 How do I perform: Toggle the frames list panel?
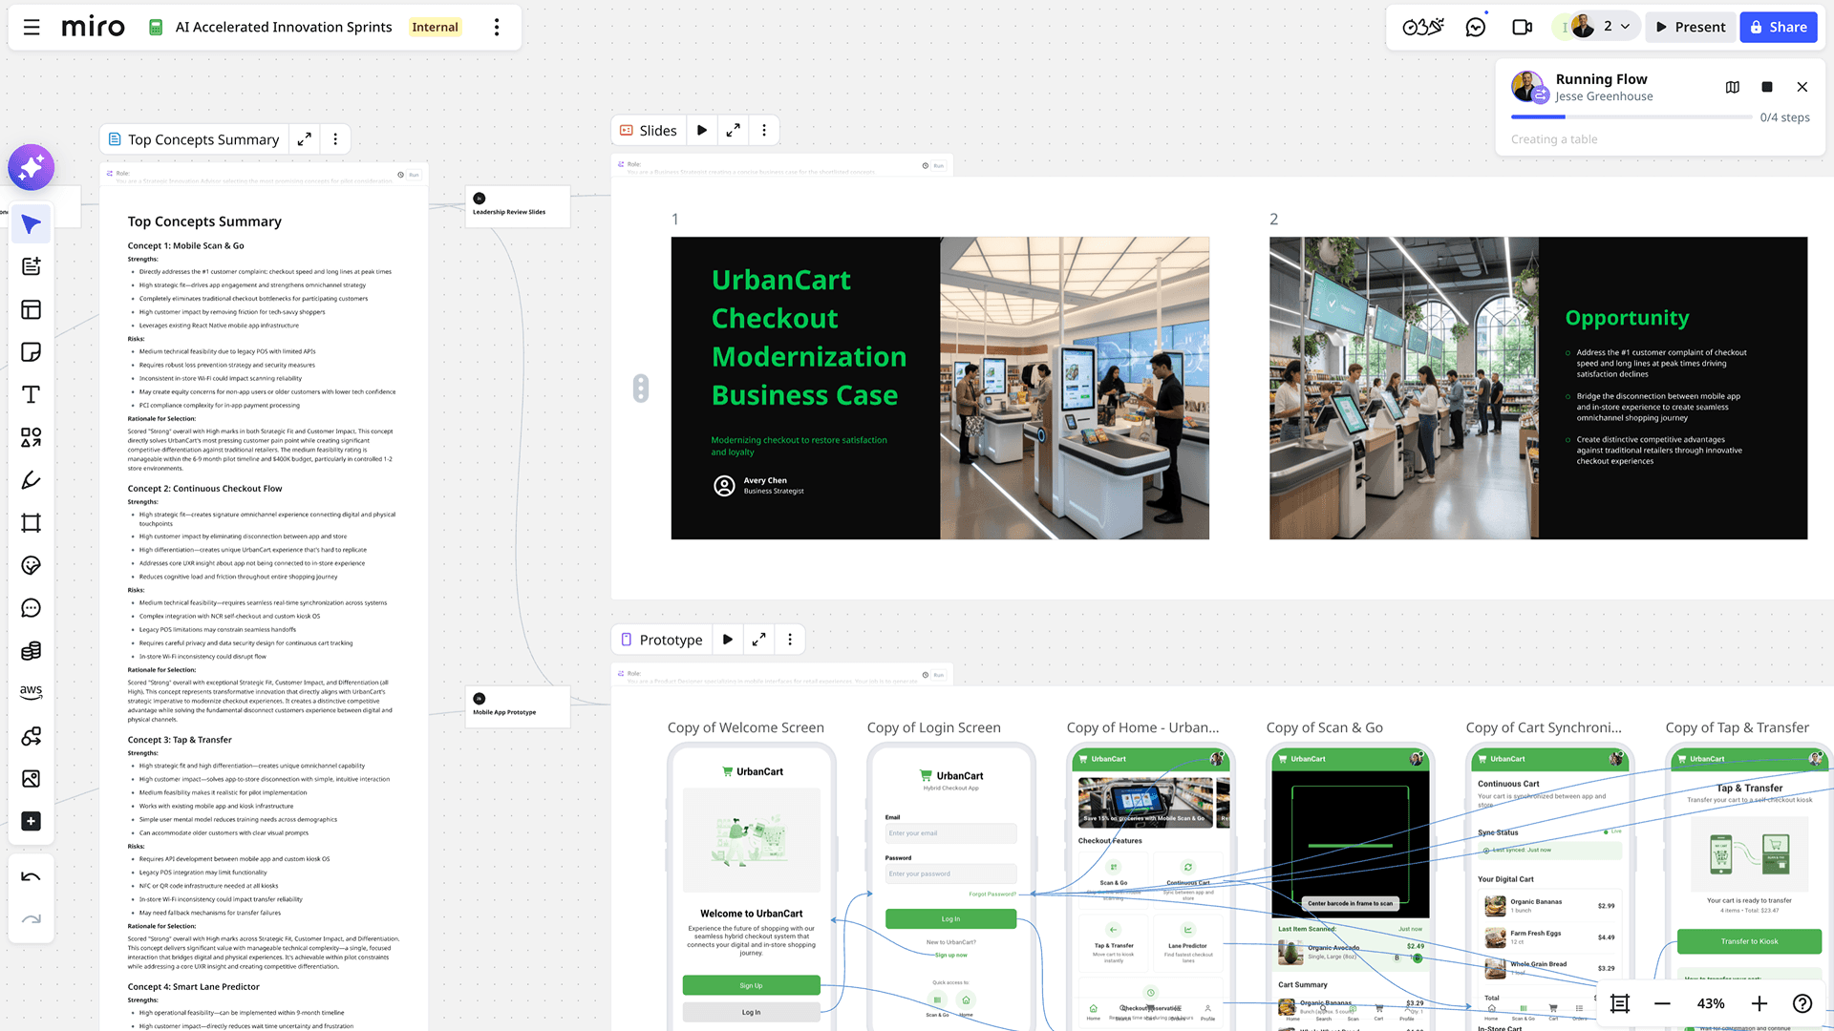coord(1620,1003)
